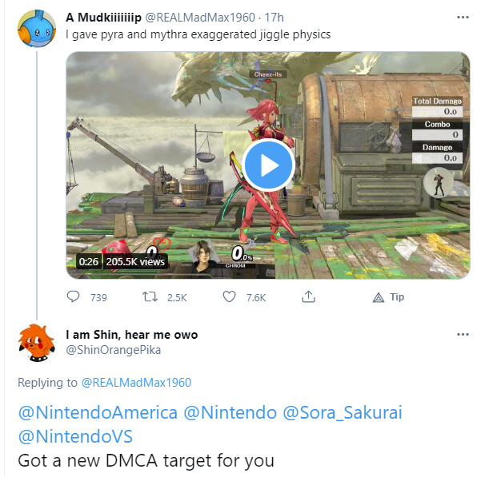481x477 pixels.
Task: Open the I am Shin, hear me owo name
Action: [131, 334]
